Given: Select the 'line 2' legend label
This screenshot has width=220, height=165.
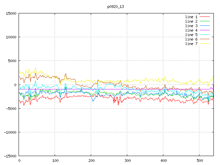Looking at the screenshot, I should click(x=191, y=21).
